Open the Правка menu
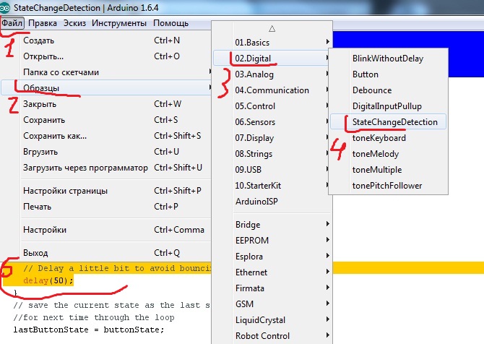The width and height of the screenshot is (484, 344). 43,23
